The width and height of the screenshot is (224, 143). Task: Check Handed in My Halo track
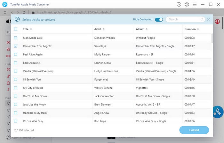pos(16,113)
